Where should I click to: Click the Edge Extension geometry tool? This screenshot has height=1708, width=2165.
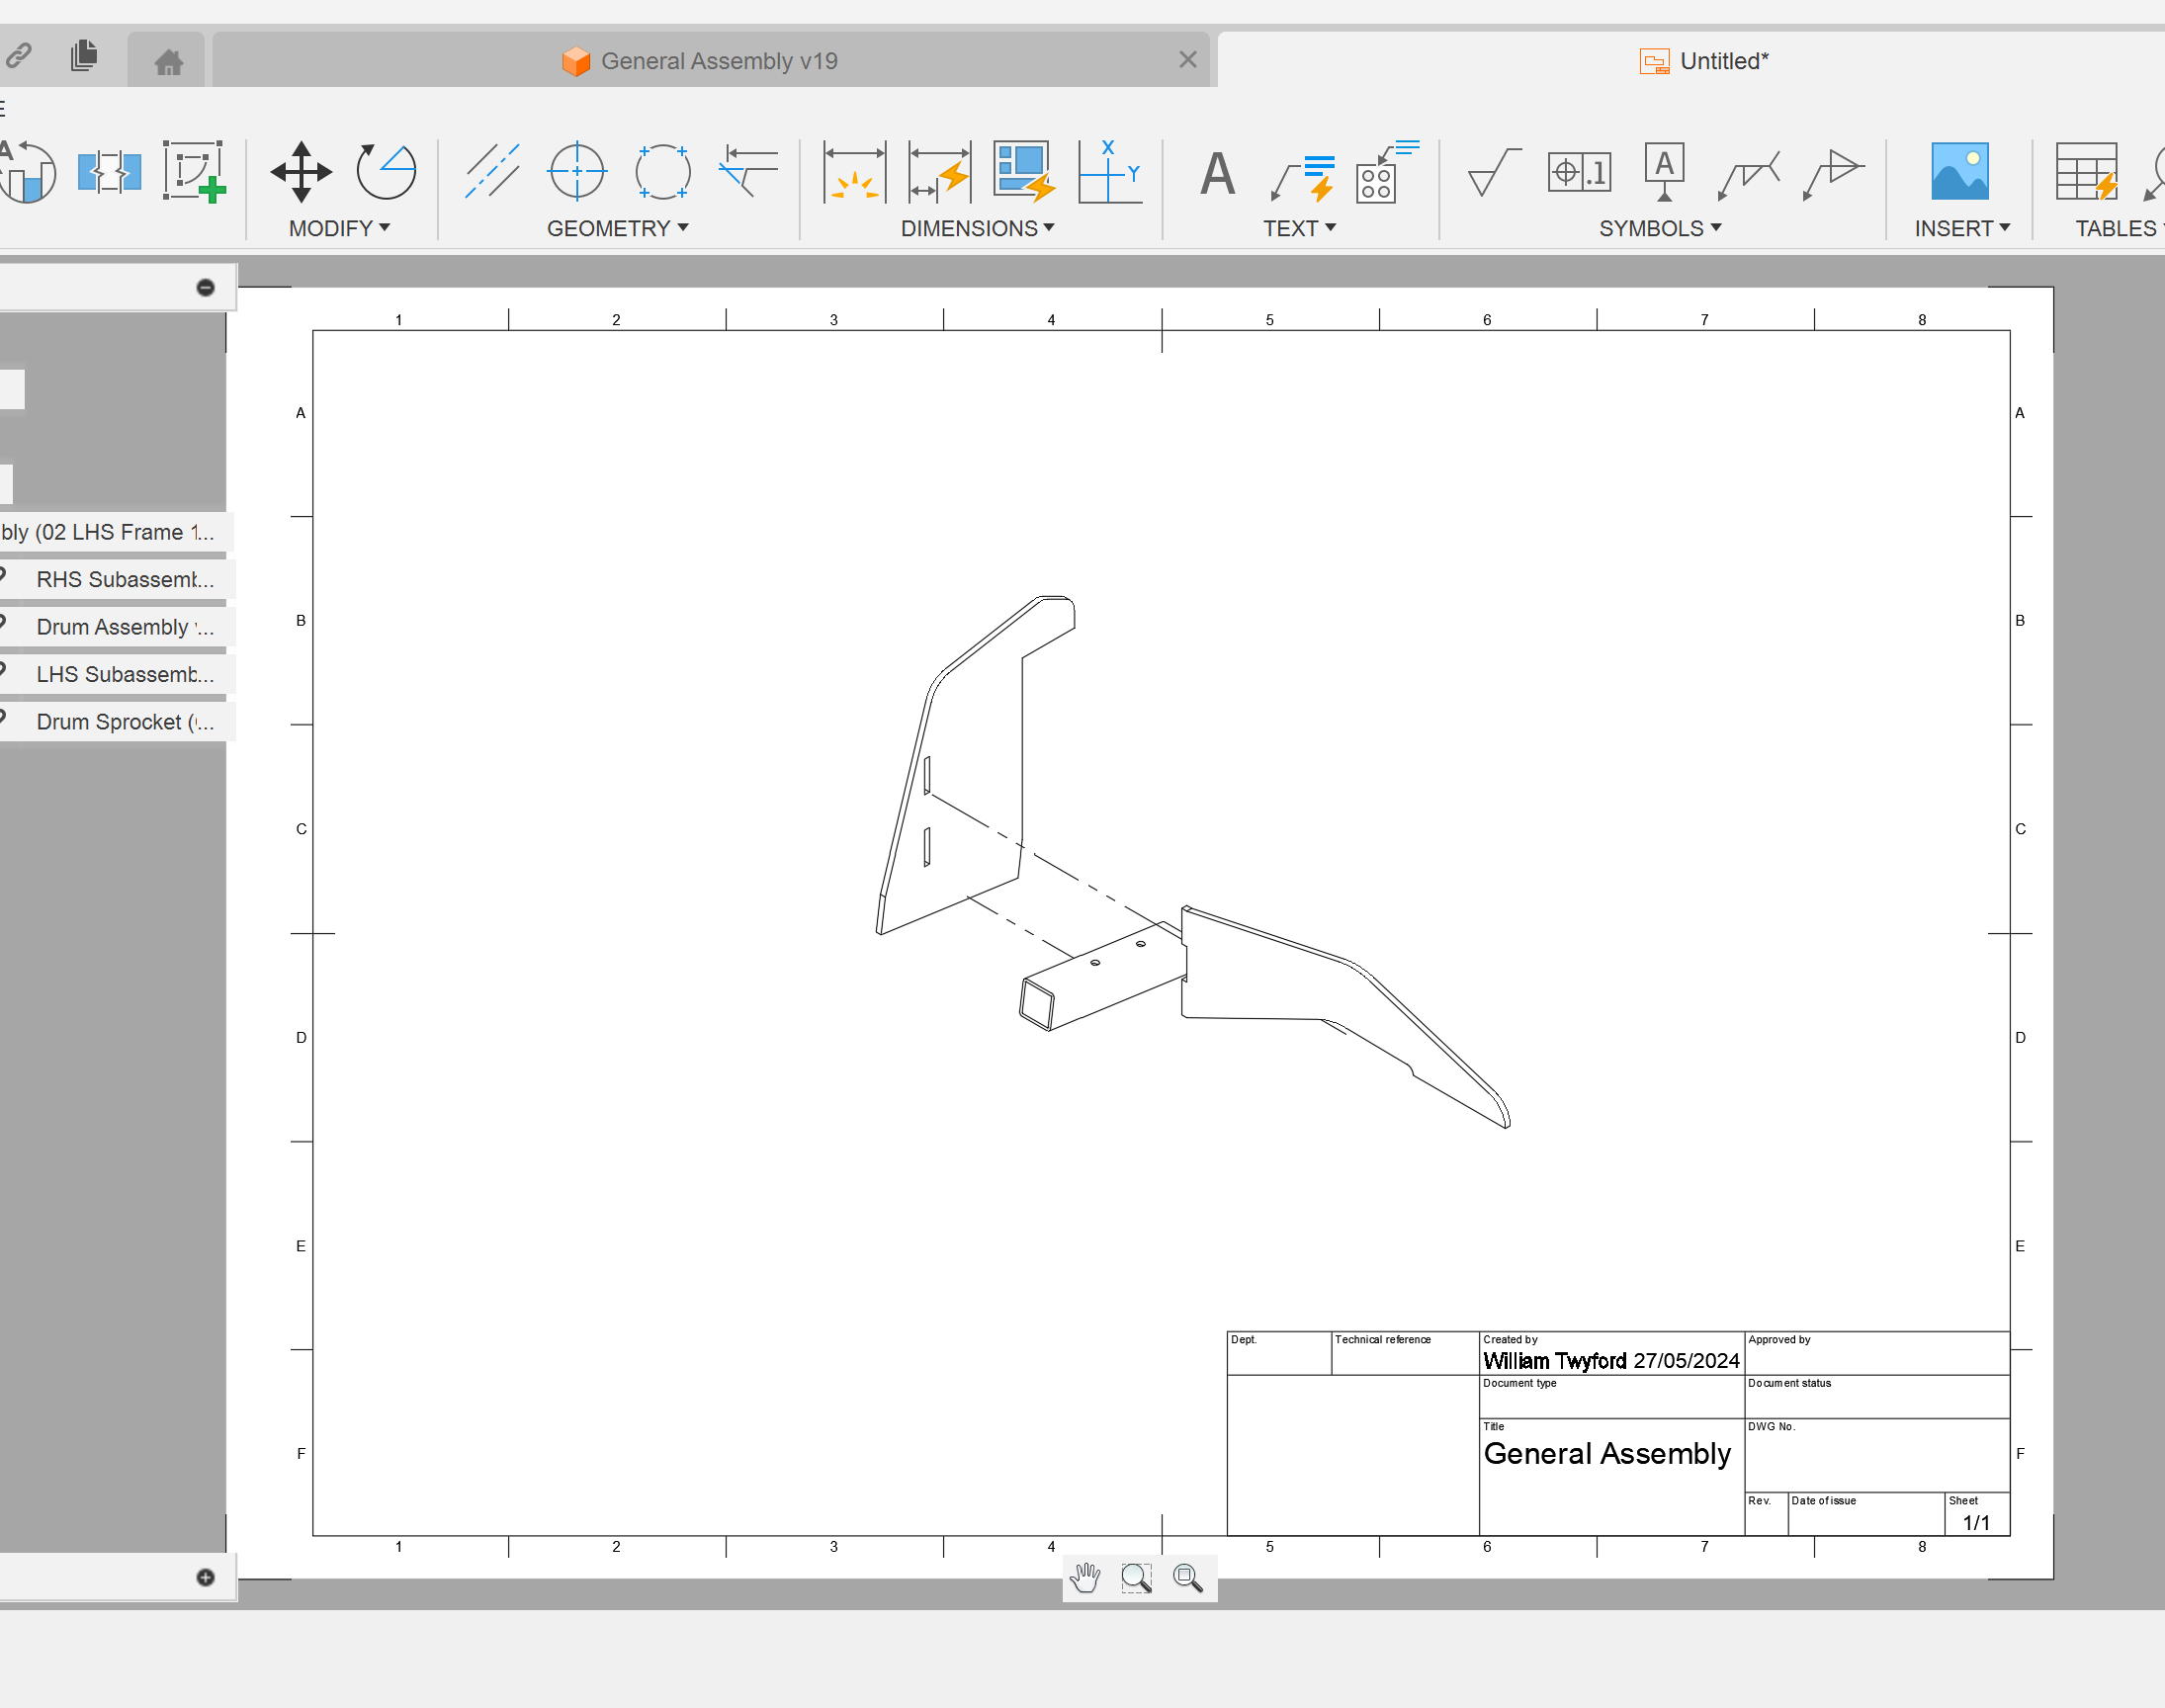748,172
